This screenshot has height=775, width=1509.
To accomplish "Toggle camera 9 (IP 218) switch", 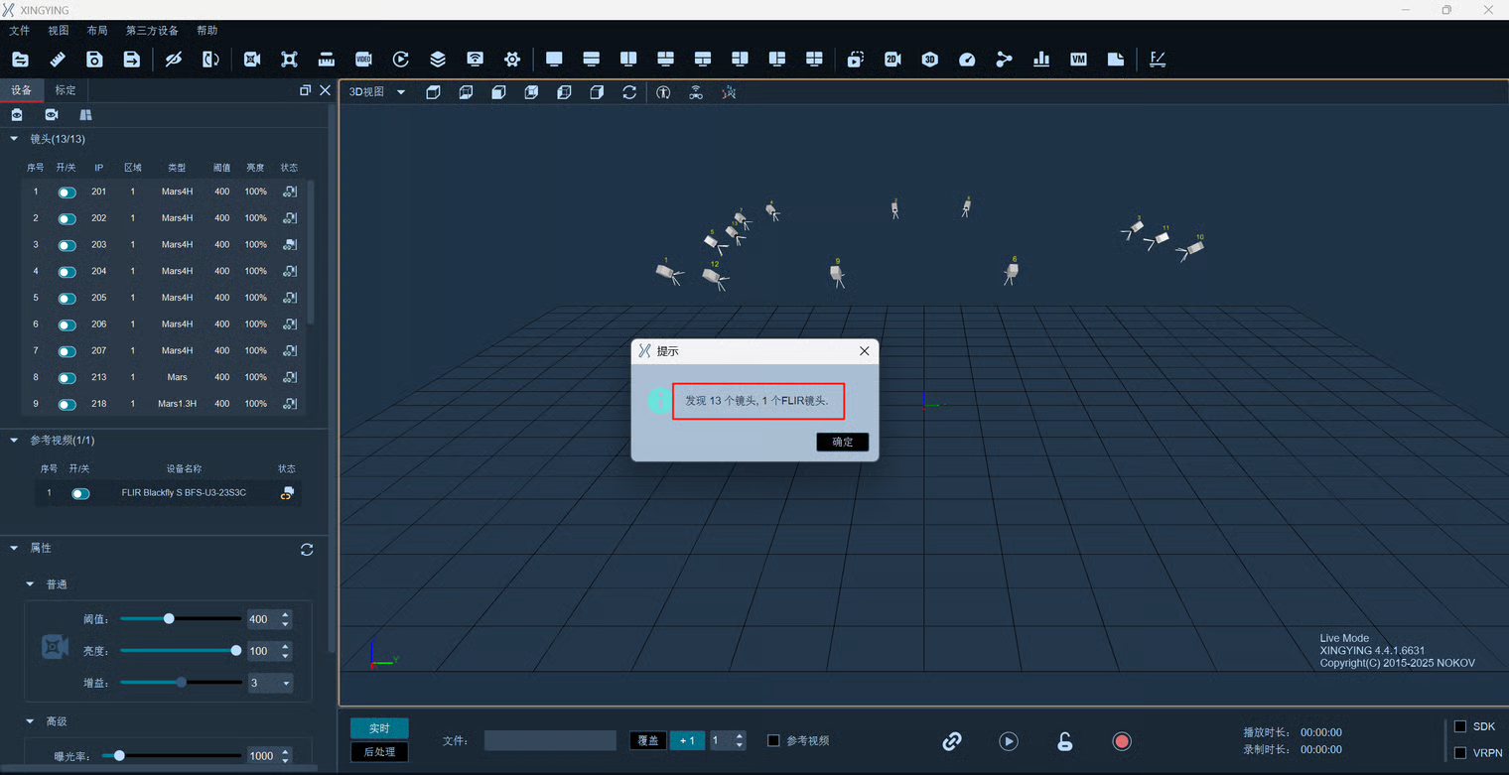I will pyautogui.click(x=67, y=404).
